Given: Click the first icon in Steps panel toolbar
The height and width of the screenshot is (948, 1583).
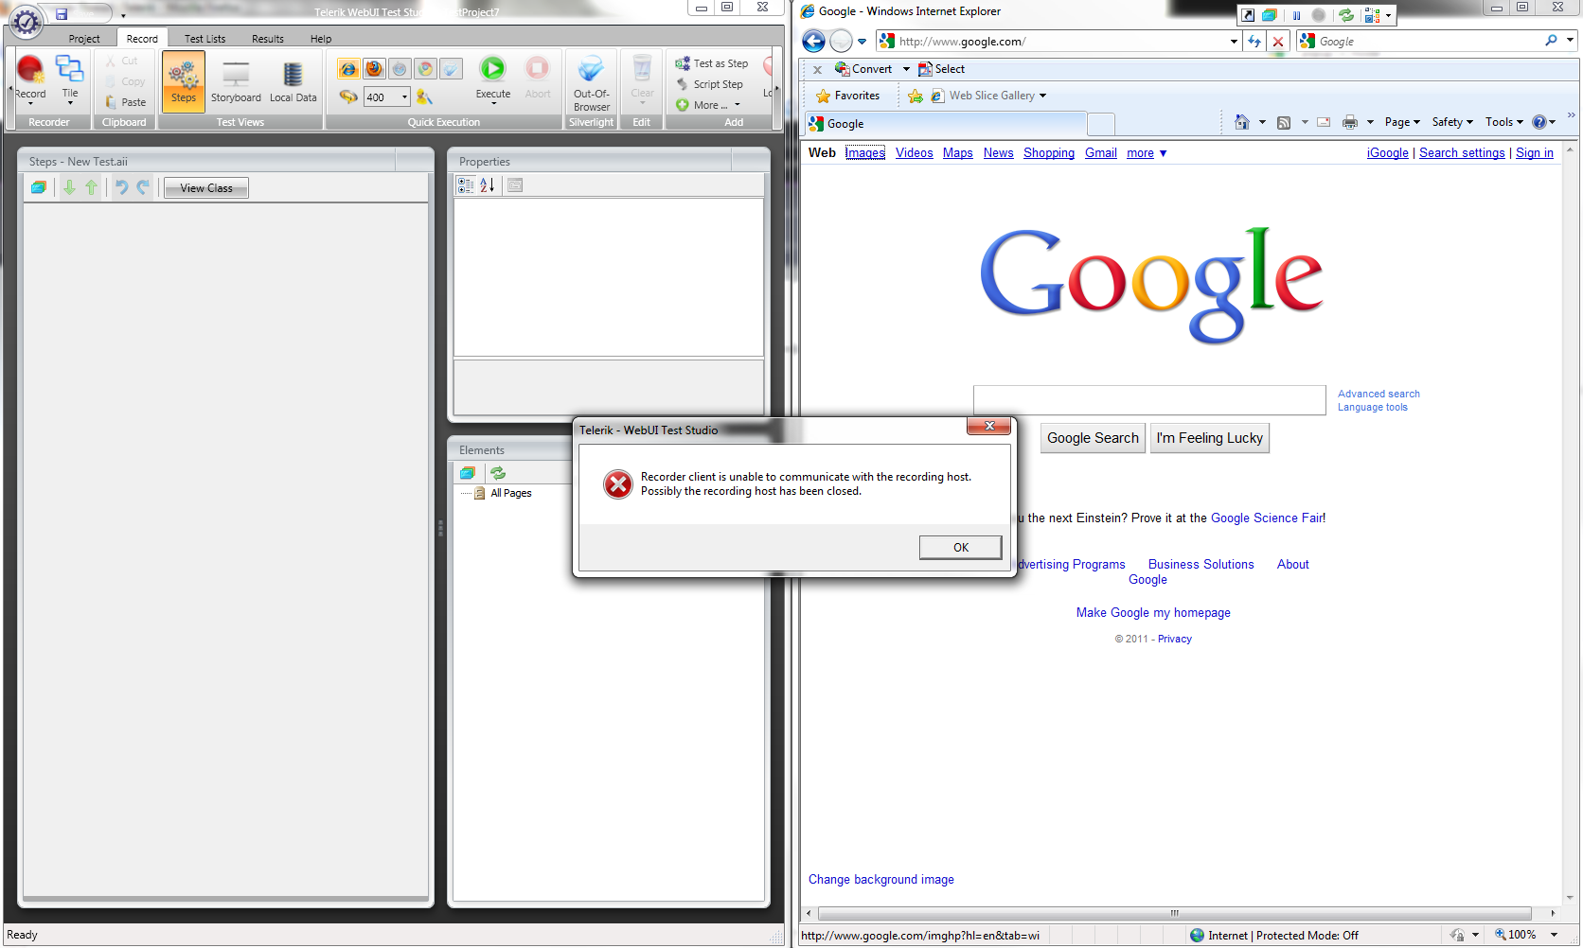Looking at the screenshot, I should (39, 187).
